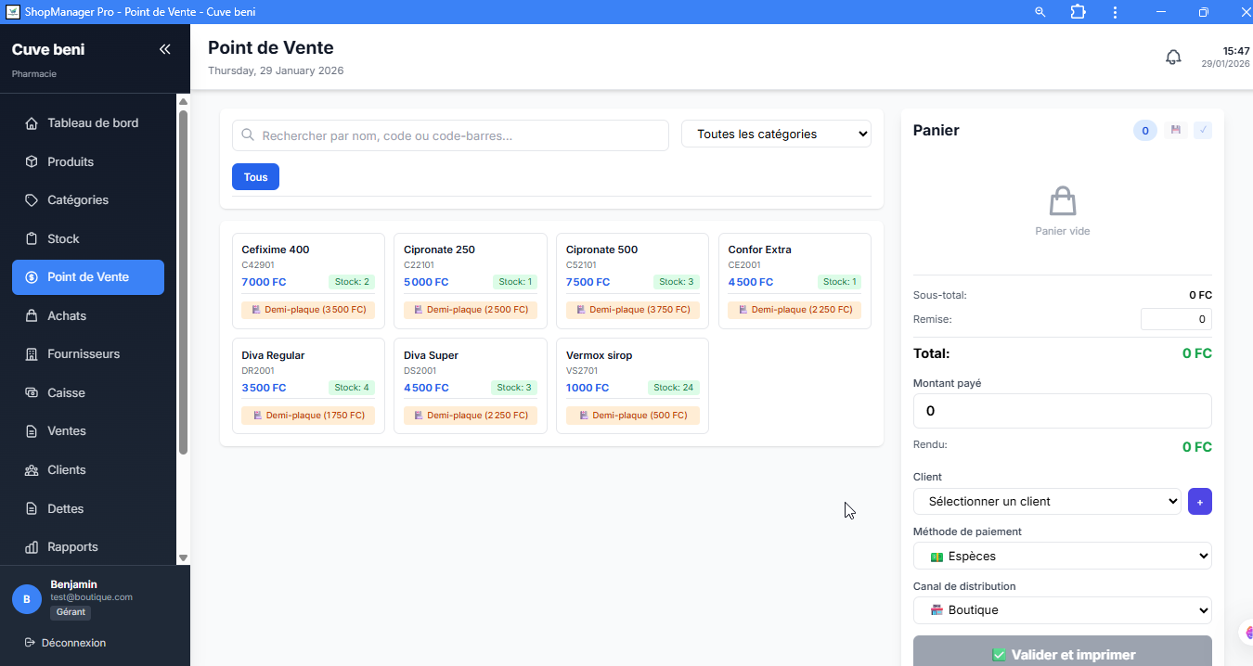
Task: Go to Tableau de bord in sidebar
Action: (x=93, y=123)
